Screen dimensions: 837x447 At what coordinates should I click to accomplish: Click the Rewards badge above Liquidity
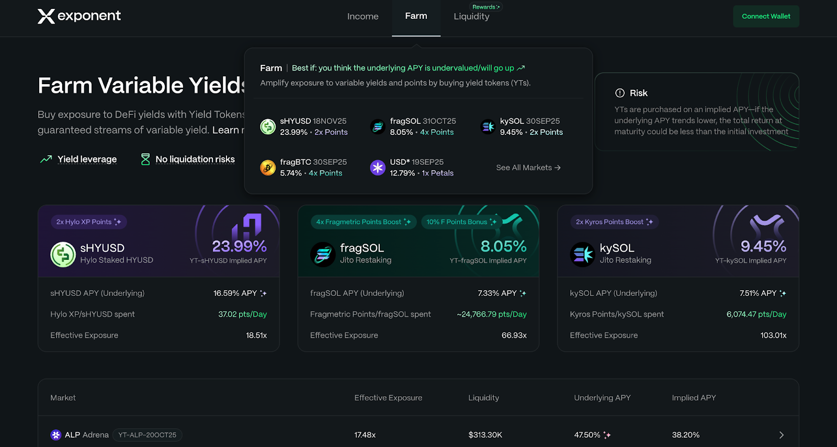coord(486,7)
